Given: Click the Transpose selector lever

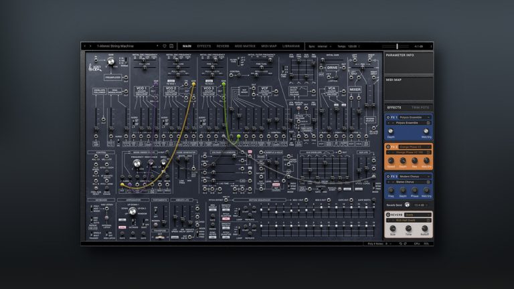Looking at the screenshot, I should click(x=160, y=237).
